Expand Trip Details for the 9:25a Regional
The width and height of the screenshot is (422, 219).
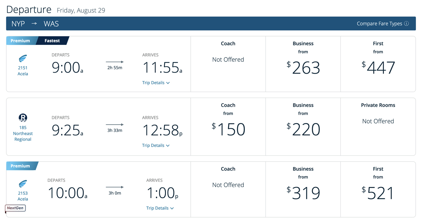(x=156, y=145)
